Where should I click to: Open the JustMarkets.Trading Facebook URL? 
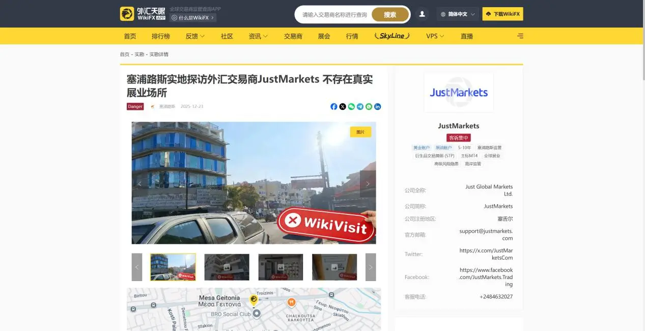pos(486,277)
